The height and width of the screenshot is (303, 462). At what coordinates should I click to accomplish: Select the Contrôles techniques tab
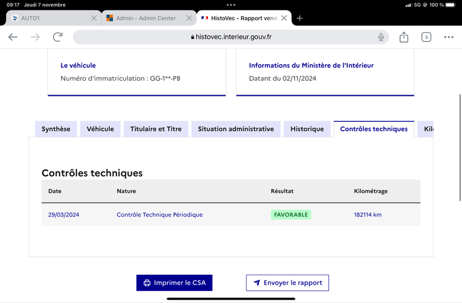(x=374, y=129)
